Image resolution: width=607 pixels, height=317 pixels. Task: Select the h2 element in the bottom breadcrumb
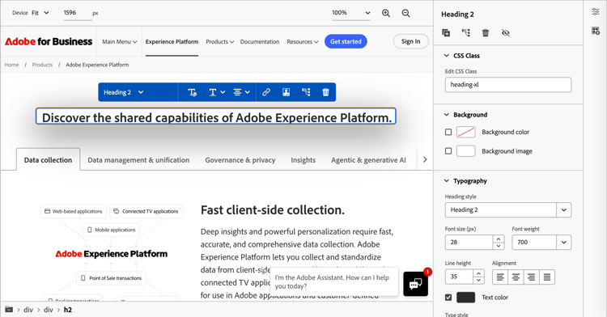point(68,310)
